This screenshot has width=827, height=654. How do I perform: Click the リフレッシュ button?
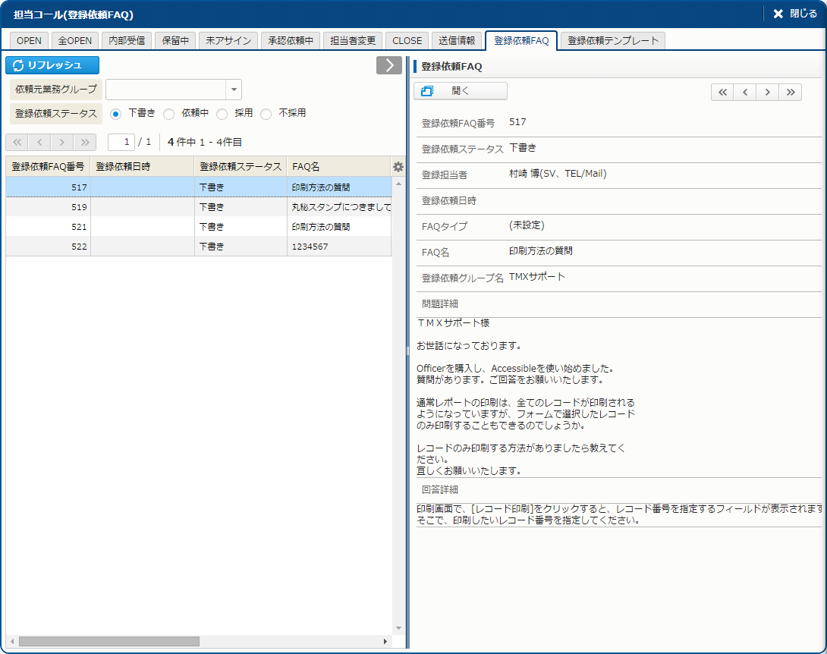[x=52, y=65]
